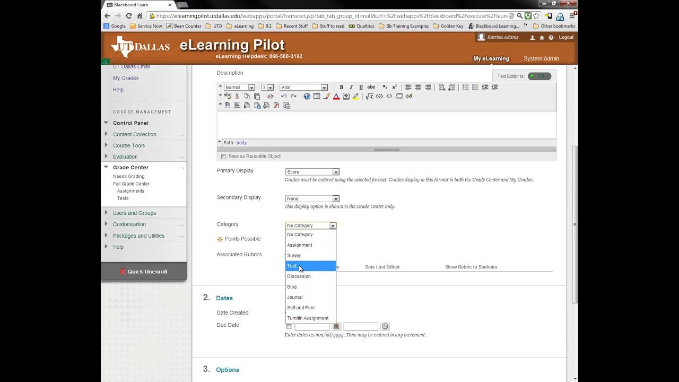The height and width of the screenshot is (382, 679).
Task: Align text left in the editor
Action: (408, 87)
